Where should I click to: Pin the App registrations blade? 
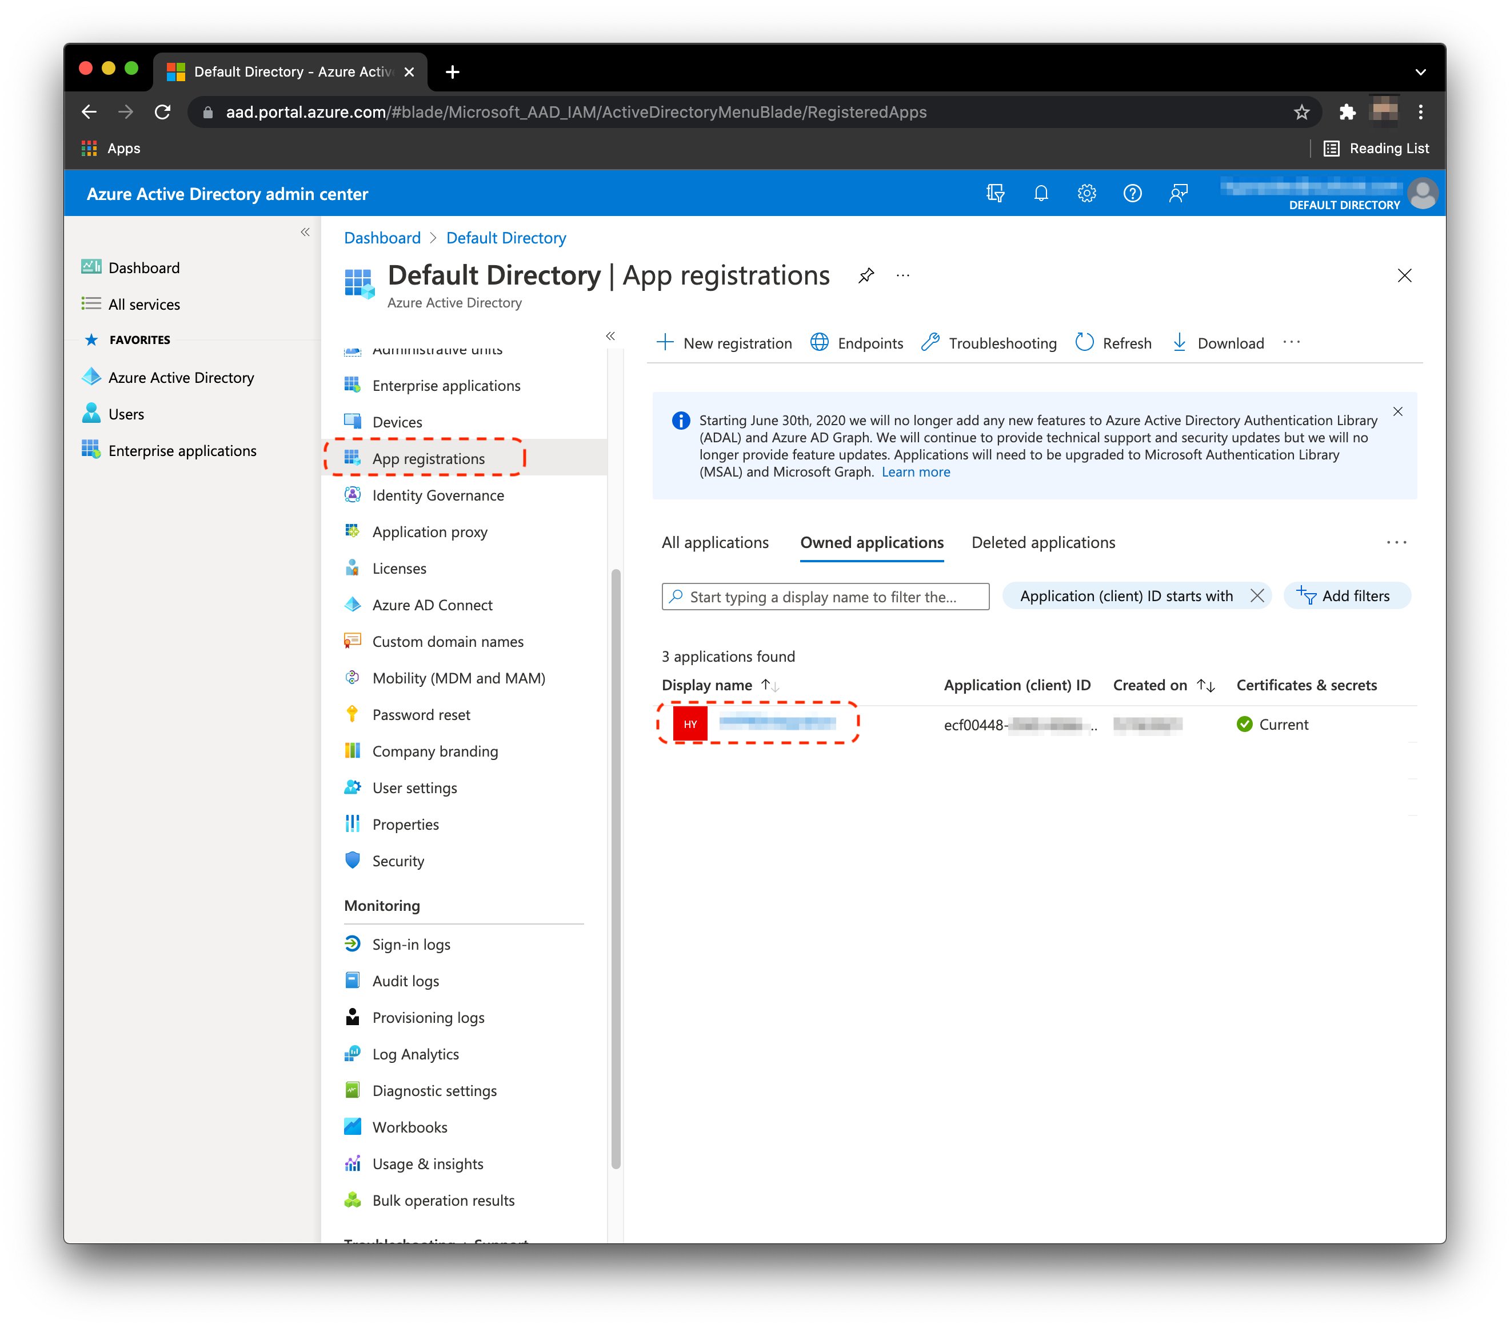(866, 276)
